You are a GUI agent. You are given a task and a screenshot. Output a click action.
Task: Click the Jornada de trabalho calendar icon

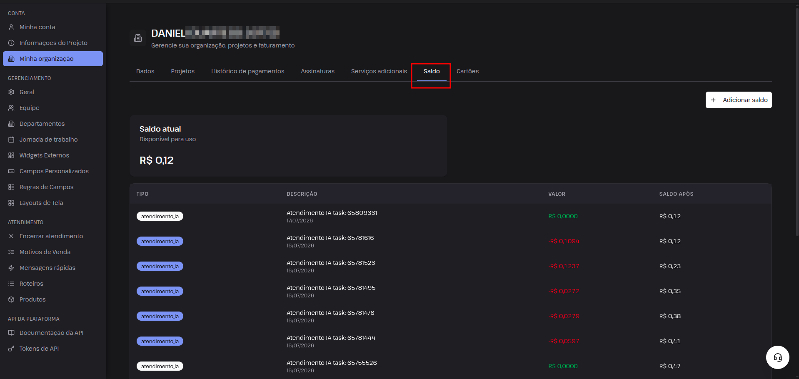pos(11,140)
